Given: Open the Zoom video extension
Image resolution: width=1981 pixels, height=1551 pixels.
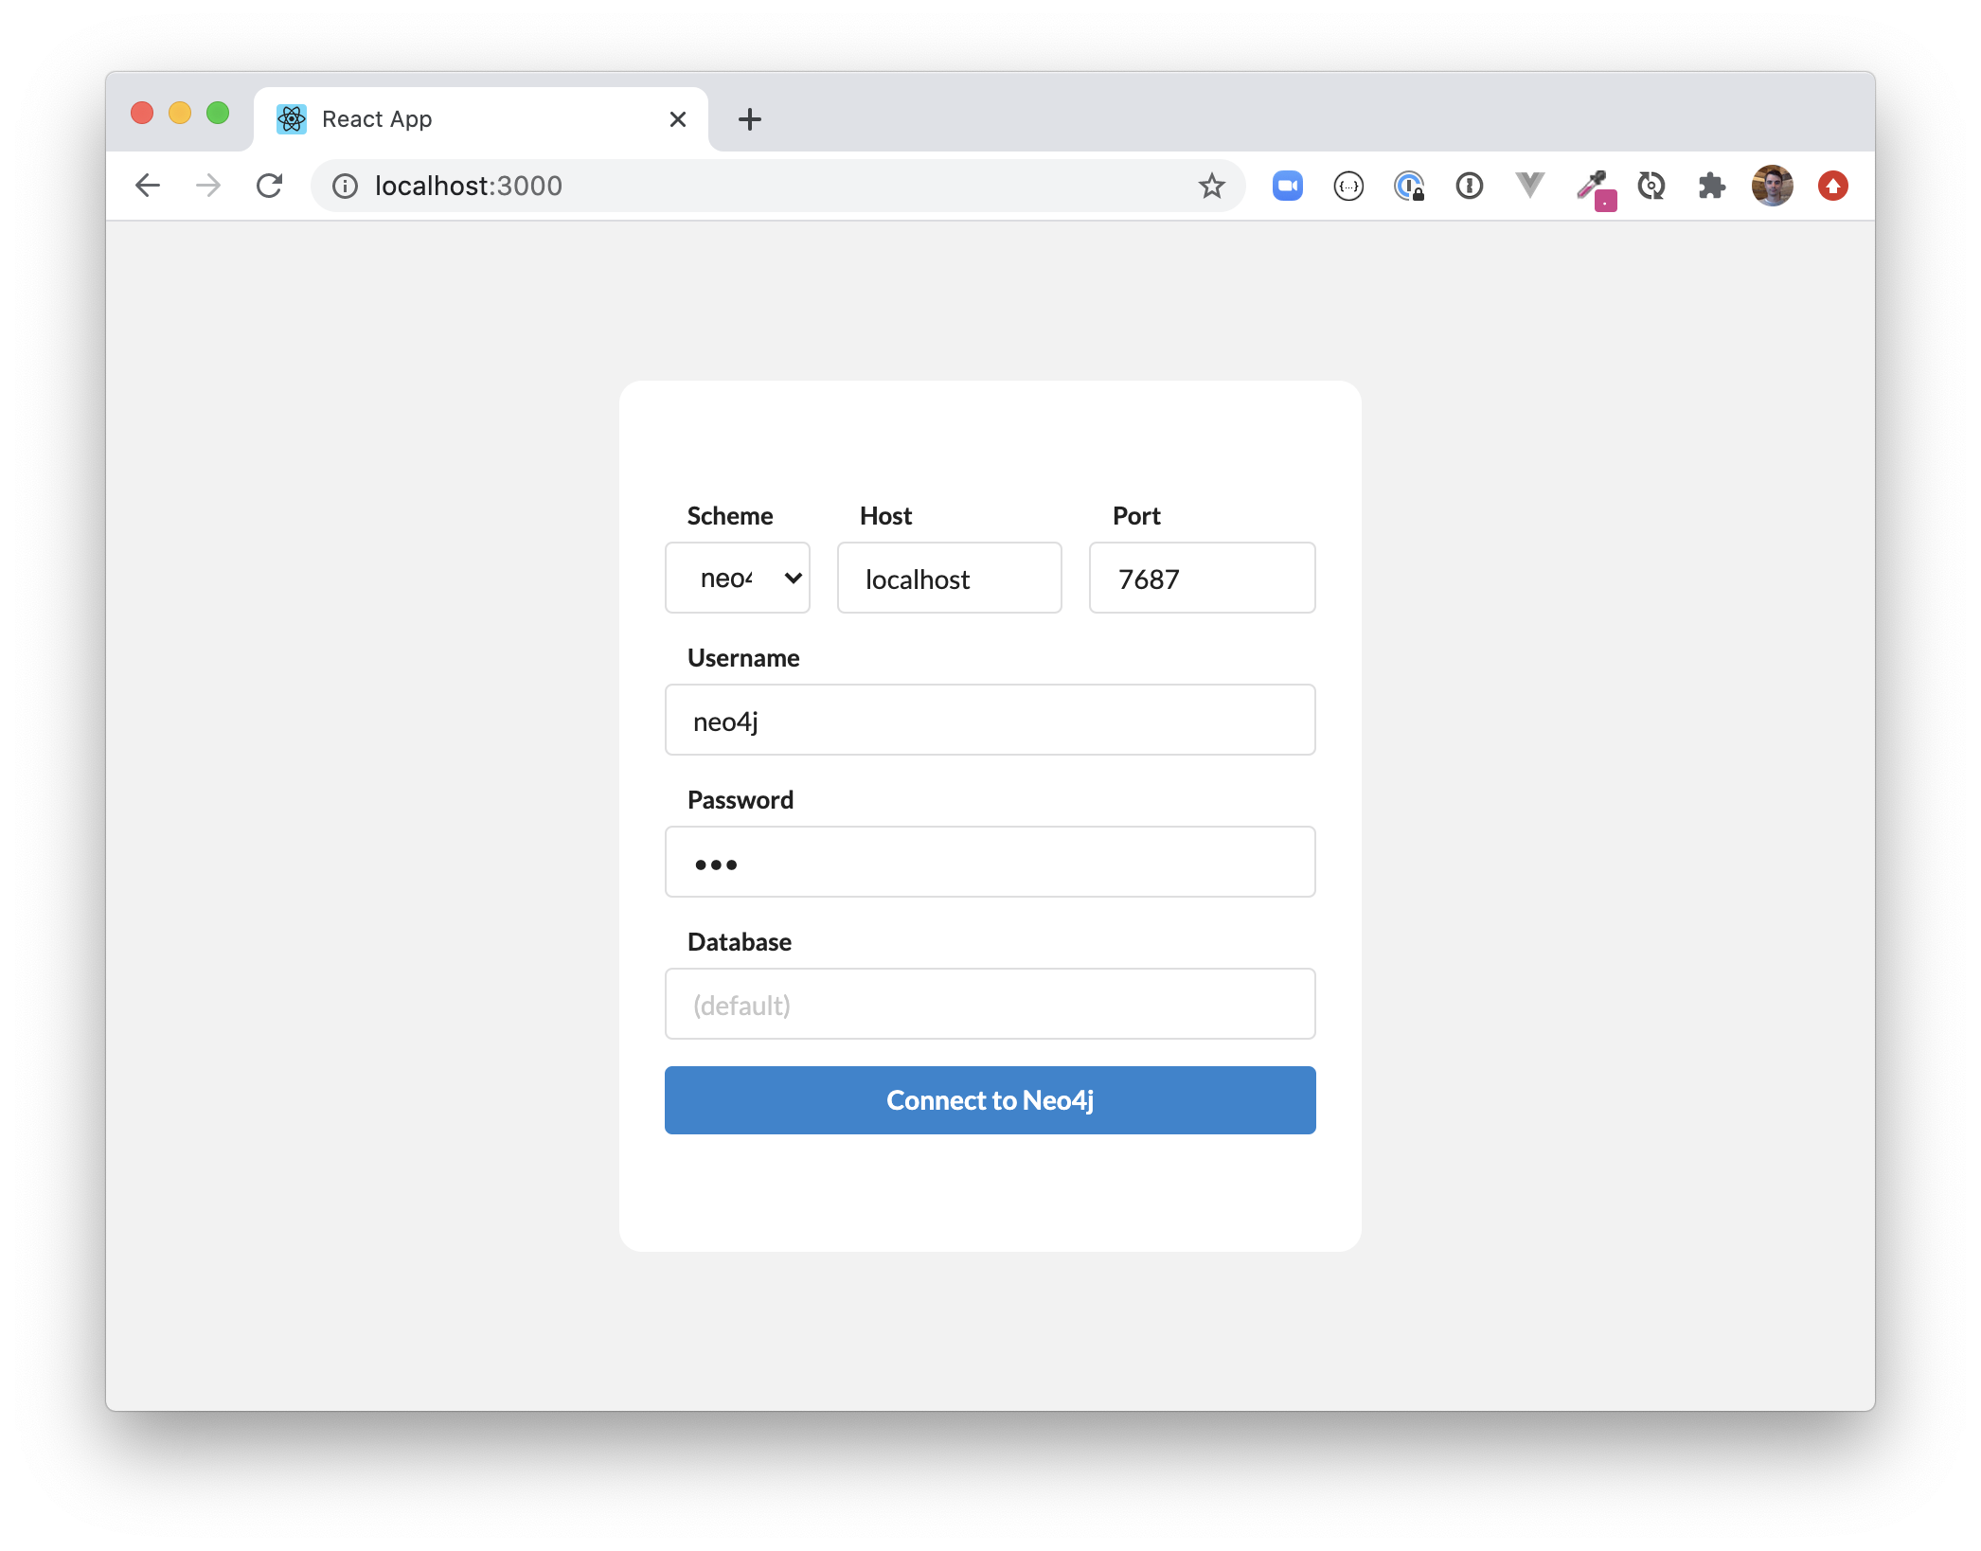Looking at the screenshot, I should 1288,186.
